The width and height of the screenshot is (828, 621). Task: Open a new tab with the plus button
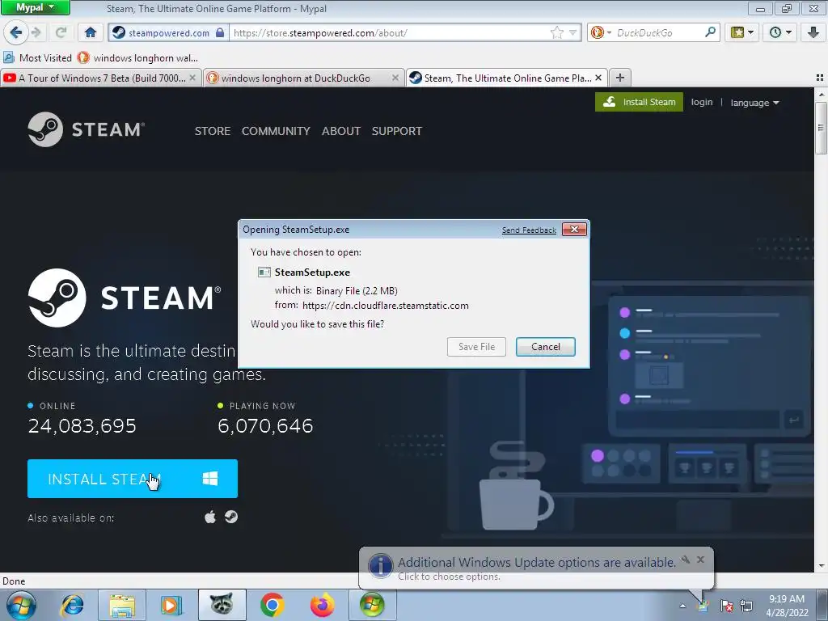pos(620,78)
